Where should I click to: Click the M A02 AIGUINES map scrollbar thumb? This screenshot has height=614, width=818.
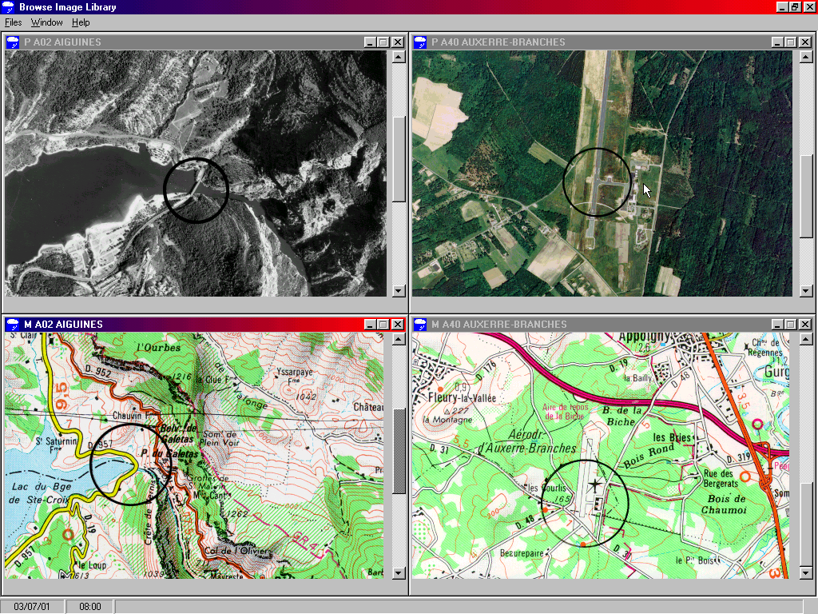point(399,452)
